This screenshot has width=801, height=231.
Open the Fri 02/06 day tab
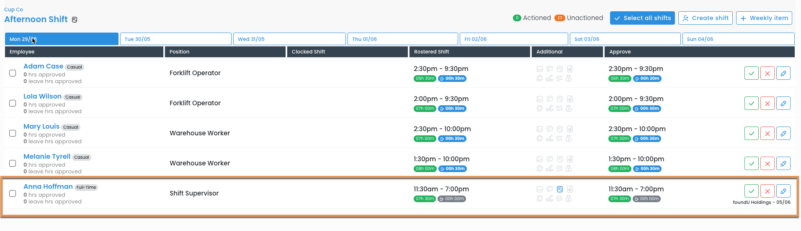[x=514, y=39]
